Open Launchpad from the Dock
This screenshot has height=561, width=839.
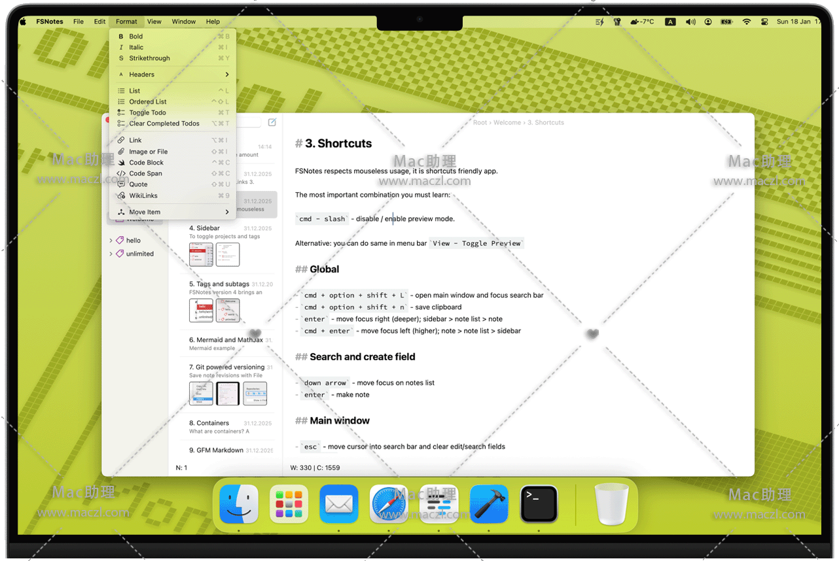289,504
